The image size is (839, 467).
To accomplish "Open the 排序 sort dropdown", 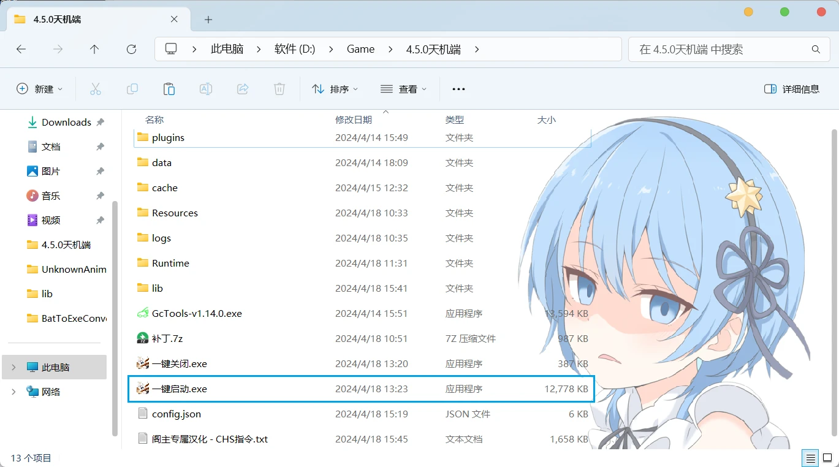I will (x=335, y=89).
